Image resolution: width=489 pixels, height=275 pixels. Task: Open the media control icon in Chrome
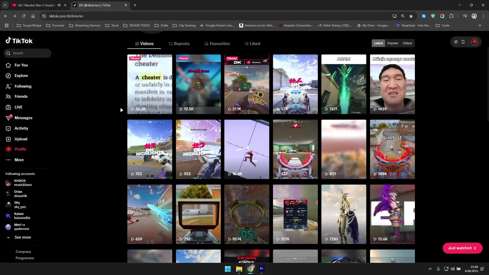pos(465,16)
